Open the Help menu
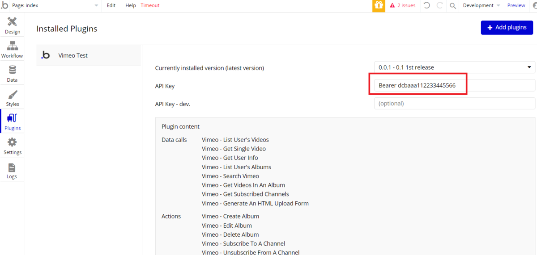 (131, 5)
